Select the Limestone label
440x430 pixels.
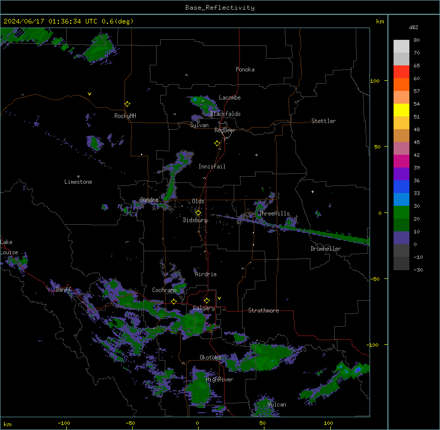pos(78,182)
